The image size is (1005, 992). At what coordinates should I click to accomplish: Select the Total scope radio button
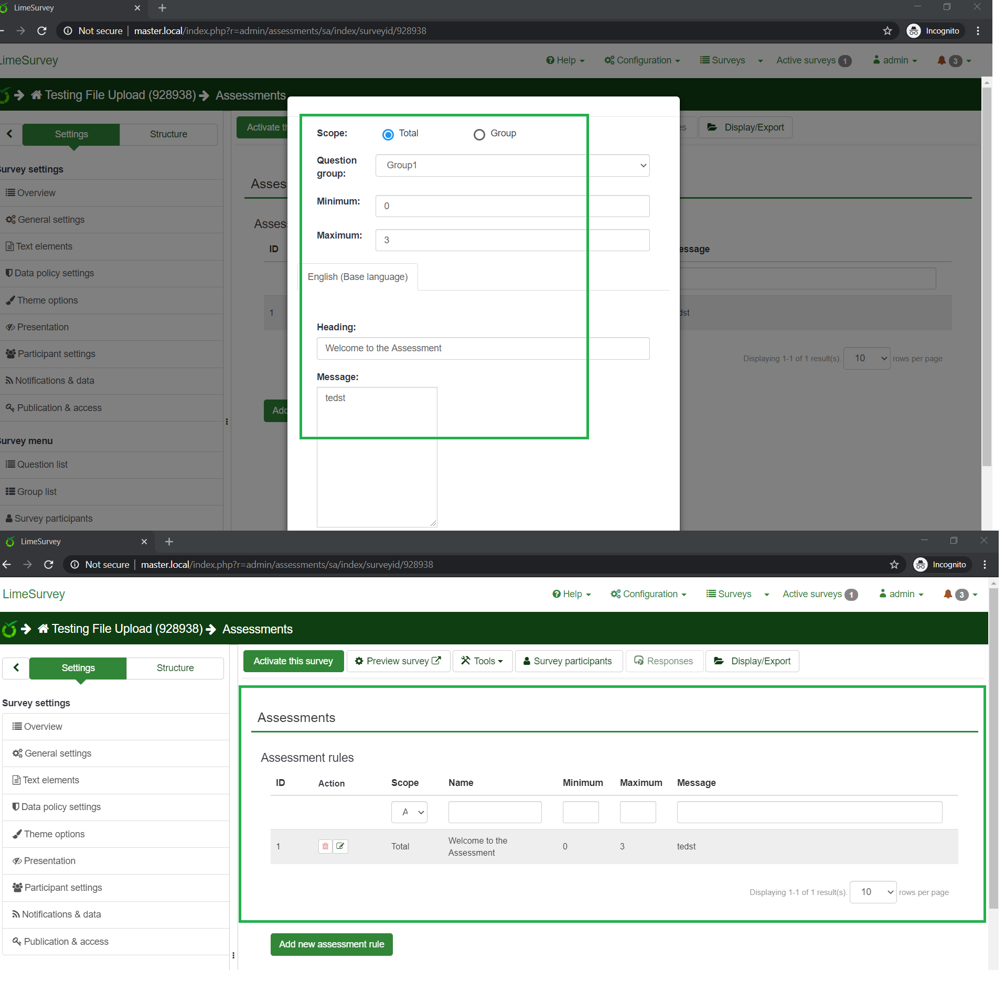click(388, 135)
